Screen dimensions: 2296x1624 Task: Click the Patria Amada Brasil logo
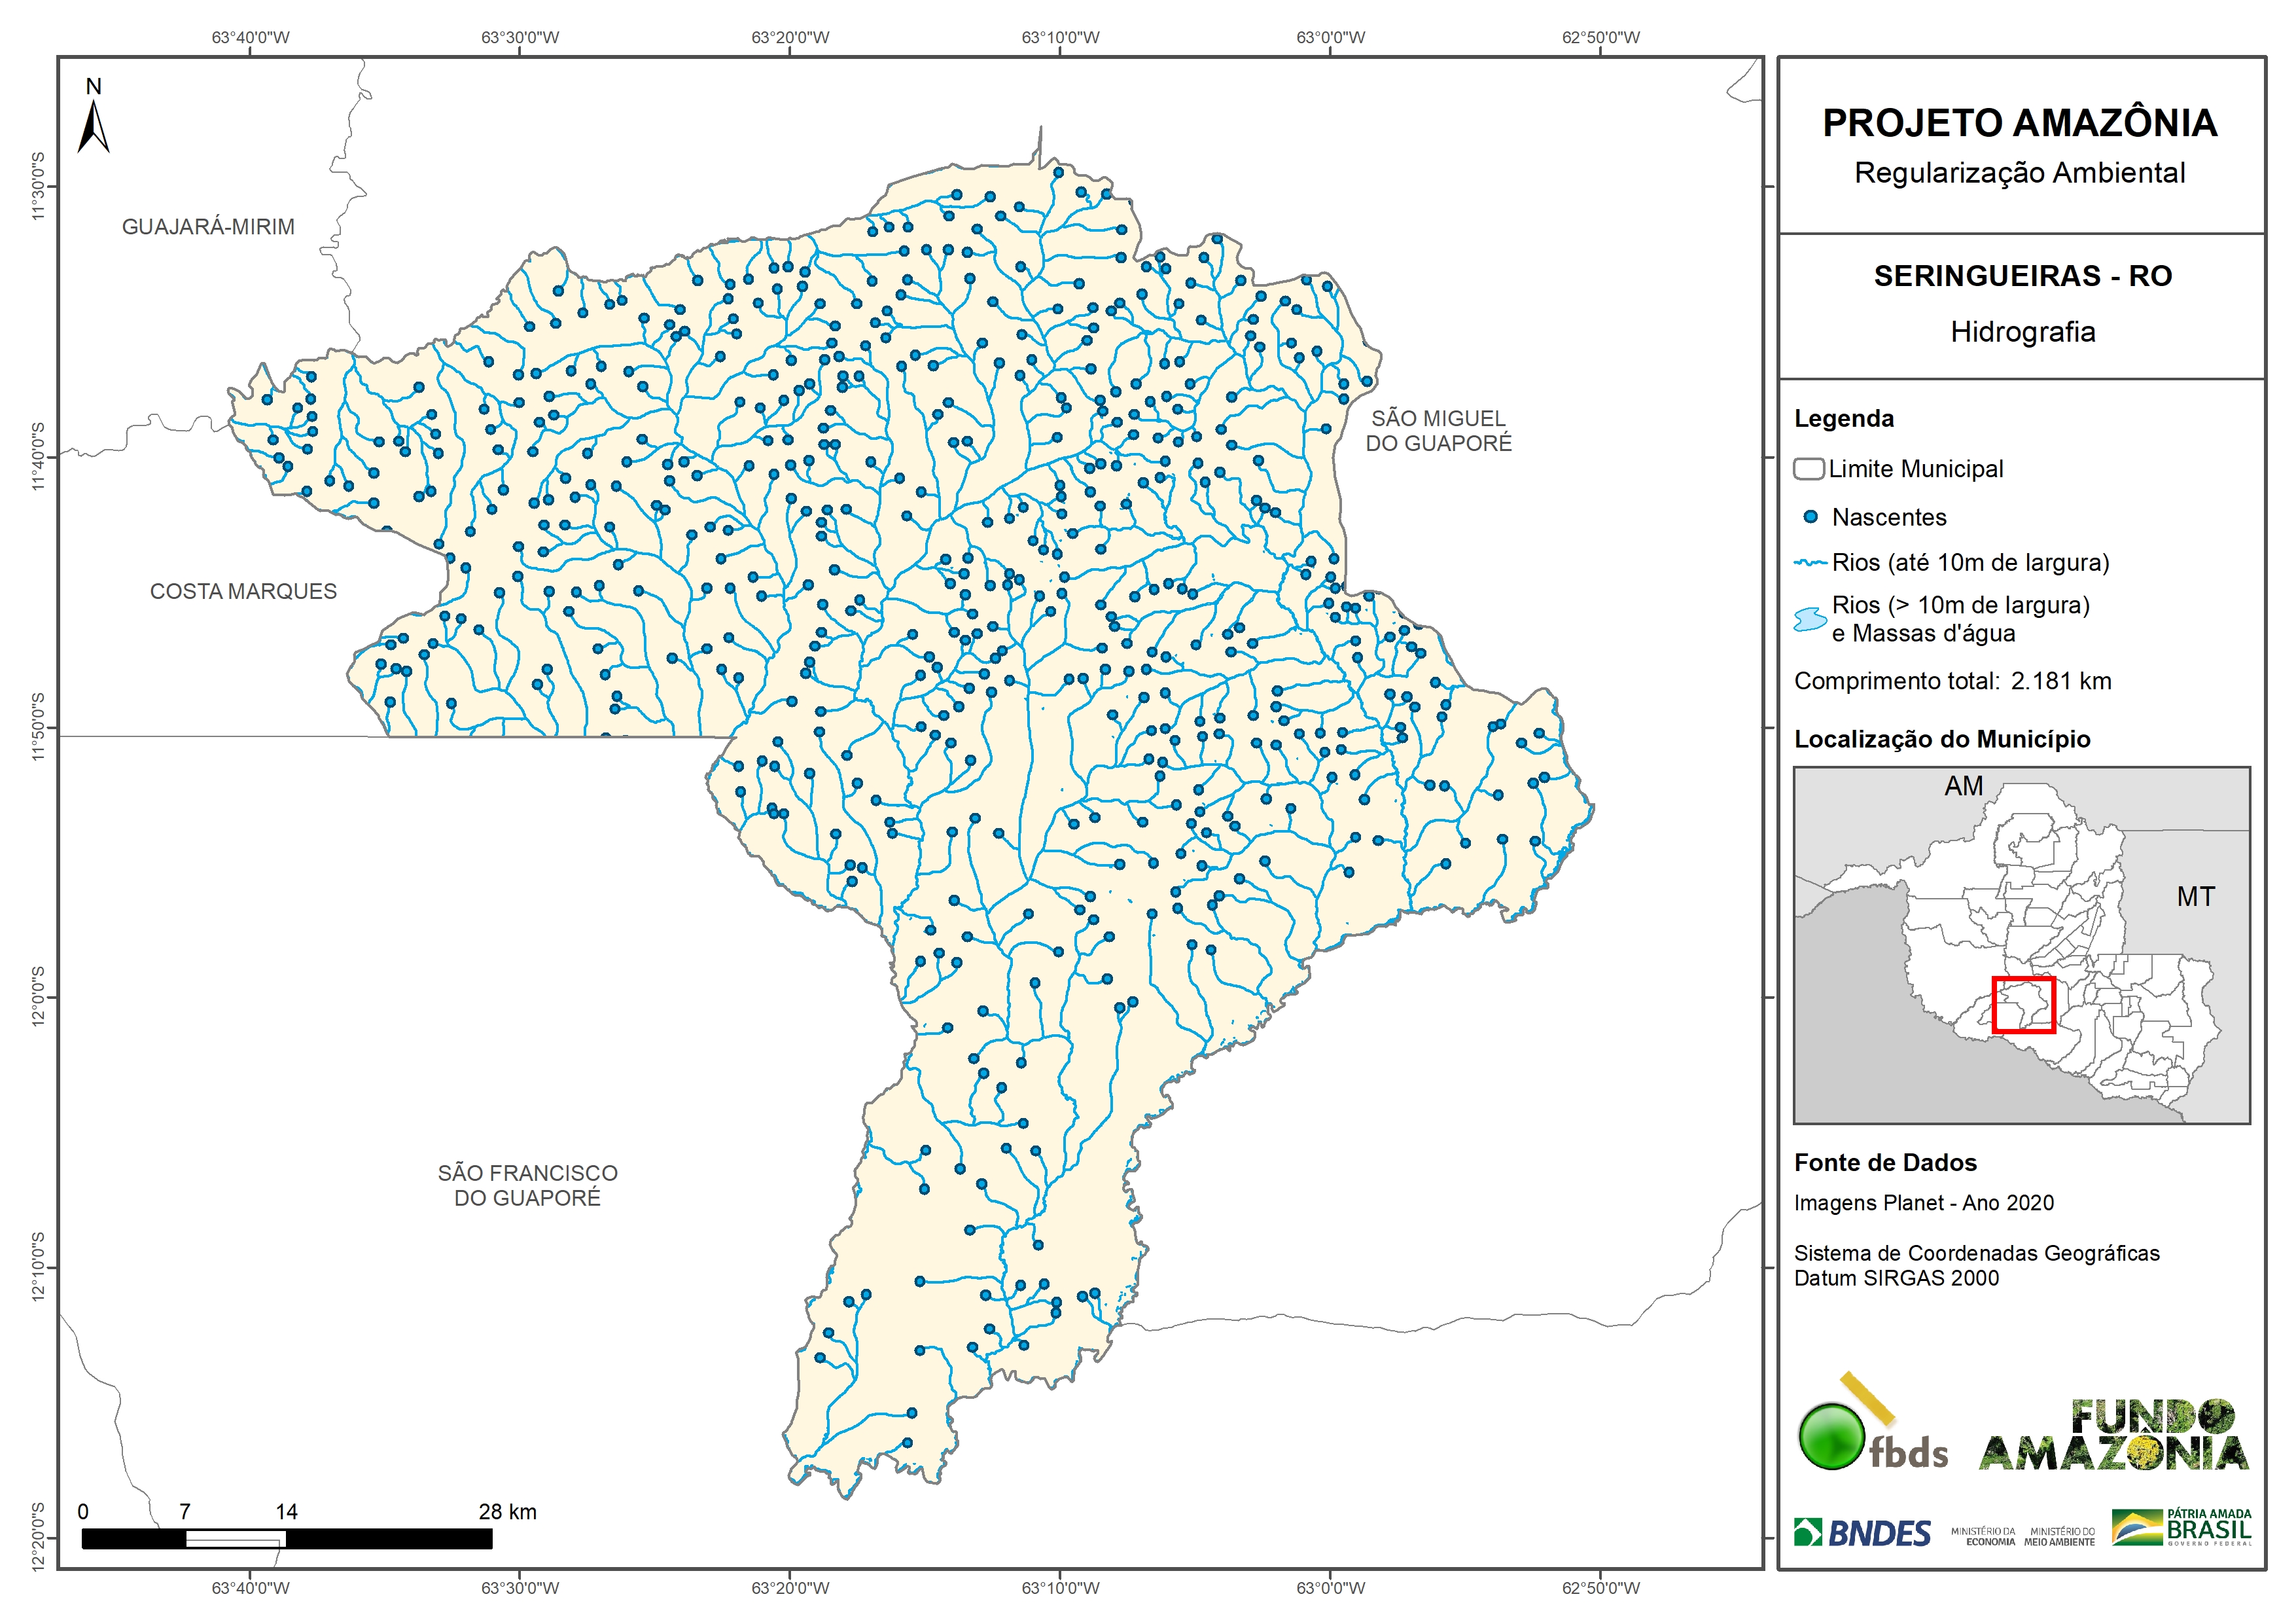2181,1527
